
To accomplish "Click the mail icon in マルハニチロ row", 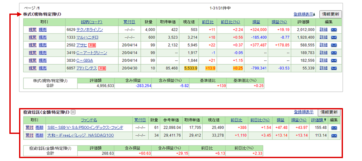I will click(x=334, y=37).
